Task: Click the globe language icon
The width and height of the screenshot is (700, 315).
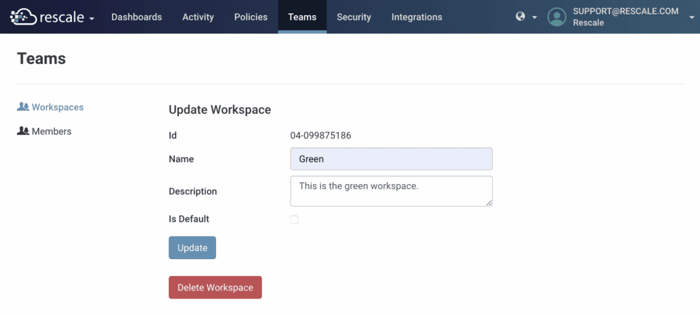Action: (x=520, y=17)
